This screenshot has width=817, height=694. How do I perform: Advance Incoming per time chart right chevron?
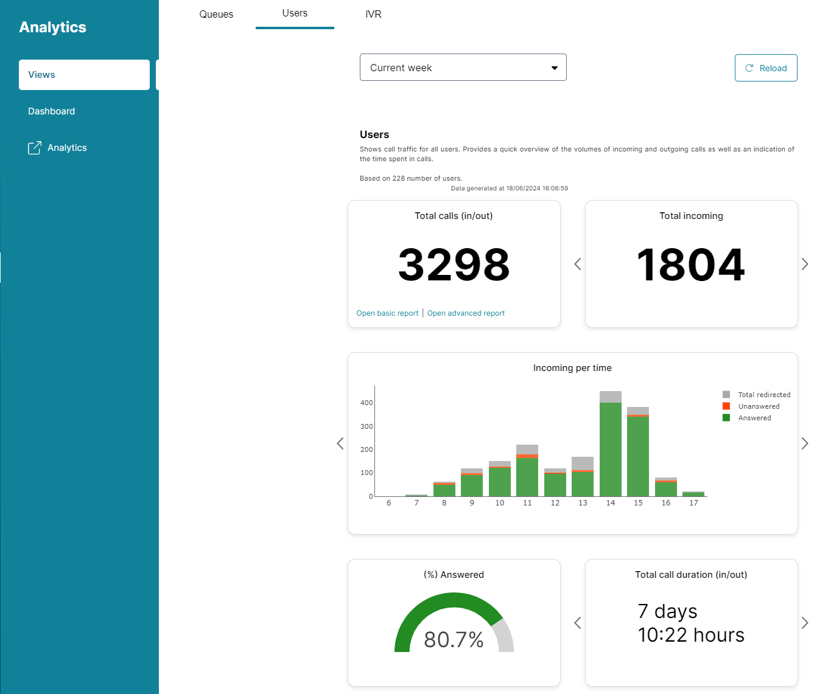point(805,443)
